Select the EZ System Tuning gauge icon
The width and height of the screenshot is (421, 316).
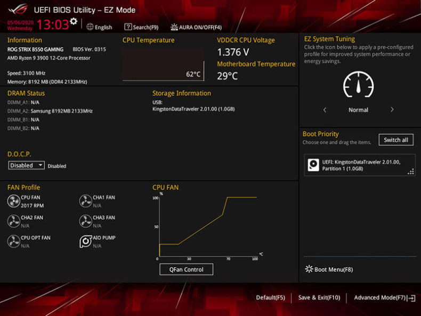pyautogui.click(x=359, y=85)
